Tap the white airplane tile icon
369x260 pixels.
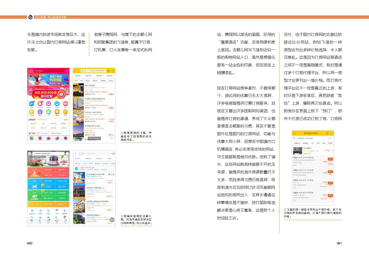coord(34,186)
